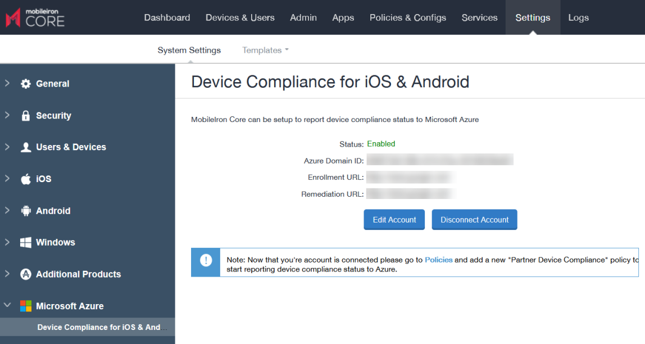Collapse the Microsoft Azure section

pos(6,306)
